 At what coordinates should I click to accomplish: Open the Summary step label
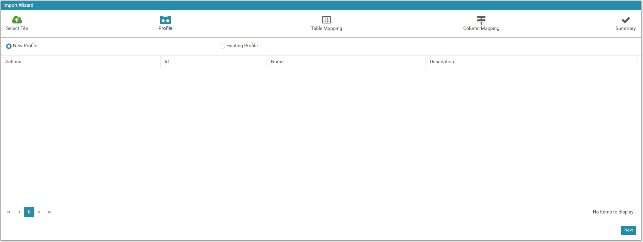[x=626, y=28]
